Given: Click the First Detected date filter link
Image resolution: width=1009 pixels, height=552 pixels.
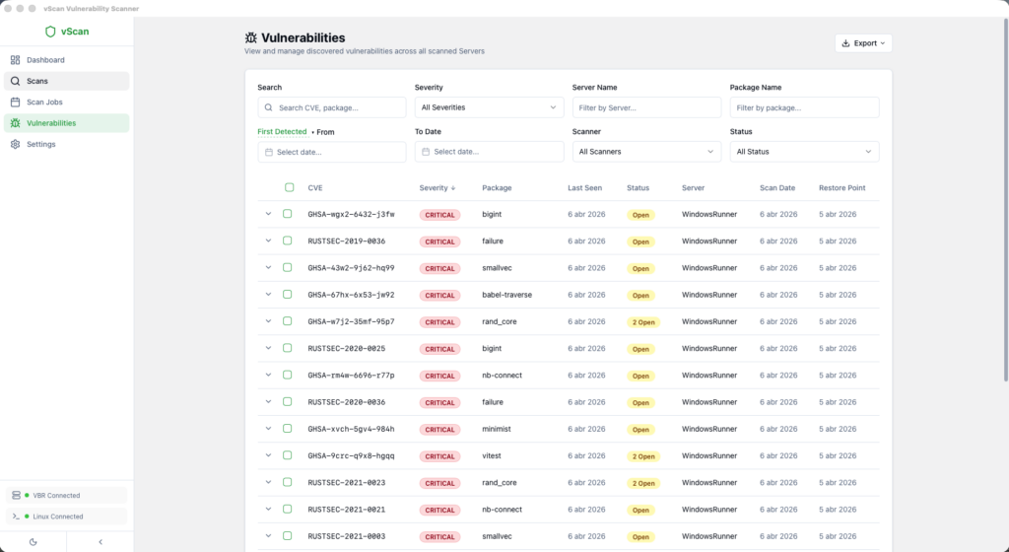Looking at the screenshot, I should click(282, 132).
